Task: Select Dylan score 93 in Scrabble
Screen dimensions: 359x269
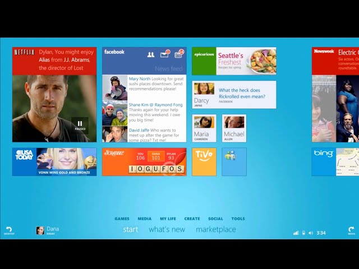Action: click(171, 156)
